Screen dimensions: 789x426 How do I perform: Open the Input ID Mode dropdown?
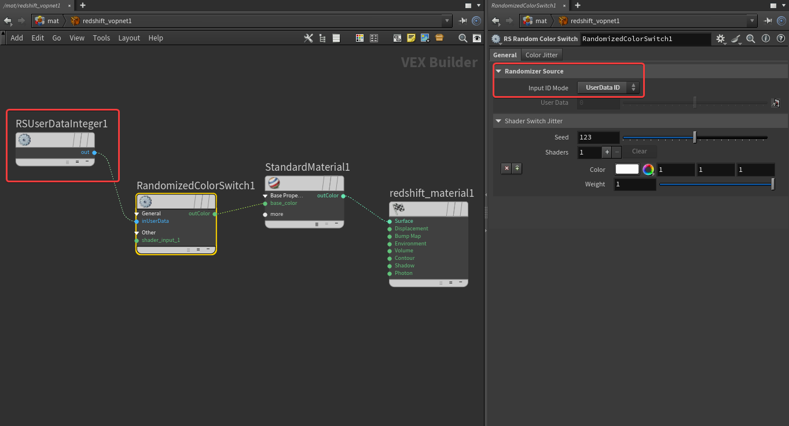[608, 88]
